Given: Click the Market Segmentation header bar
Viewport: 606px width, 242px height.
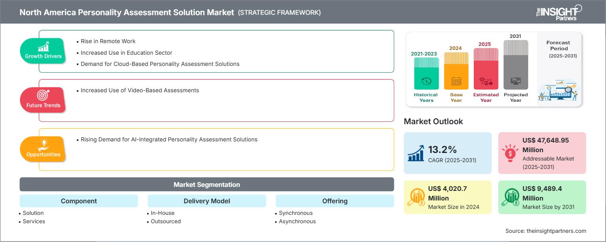Looking at the screenshot, I should pyautogui.click(x=207, y=184).
